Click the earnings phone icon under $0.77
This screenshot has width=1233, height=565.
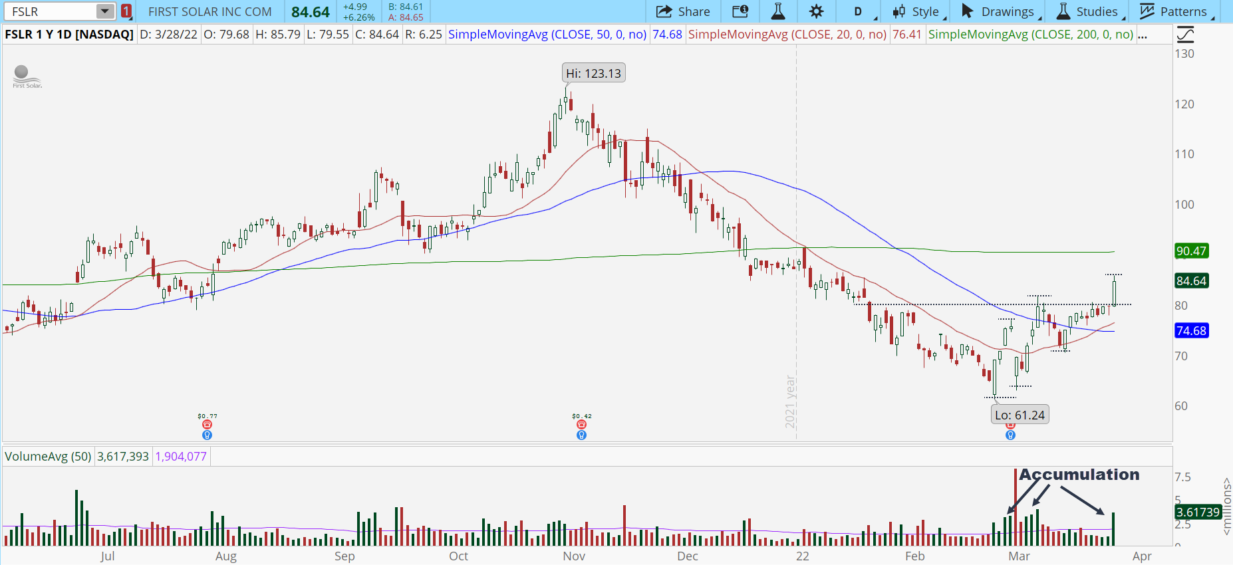pyautogui.click(x=207, y=424)
